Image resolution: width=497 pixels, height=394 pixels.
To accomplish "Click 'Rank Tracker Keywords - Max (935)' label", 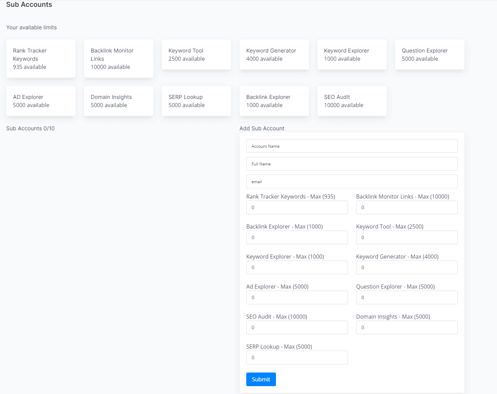I will pyautogui.click(x=291, y=196).
